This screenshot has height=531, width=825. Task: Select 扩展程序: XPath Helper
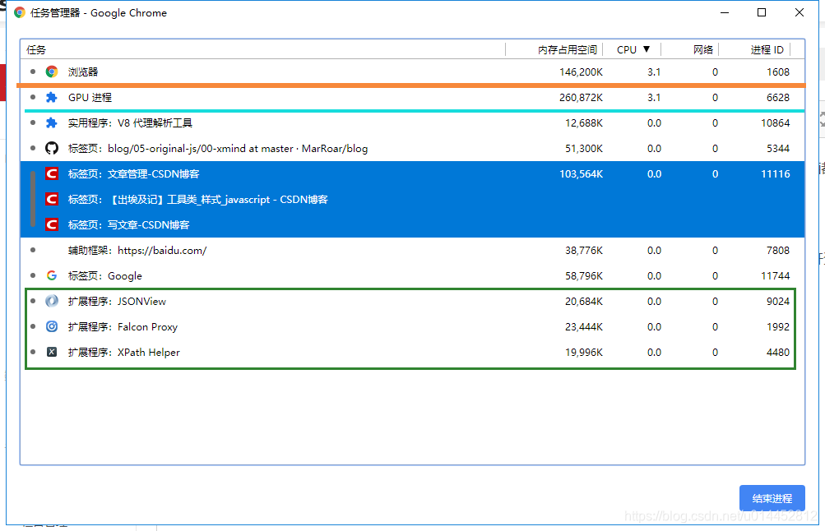[123, 353]
